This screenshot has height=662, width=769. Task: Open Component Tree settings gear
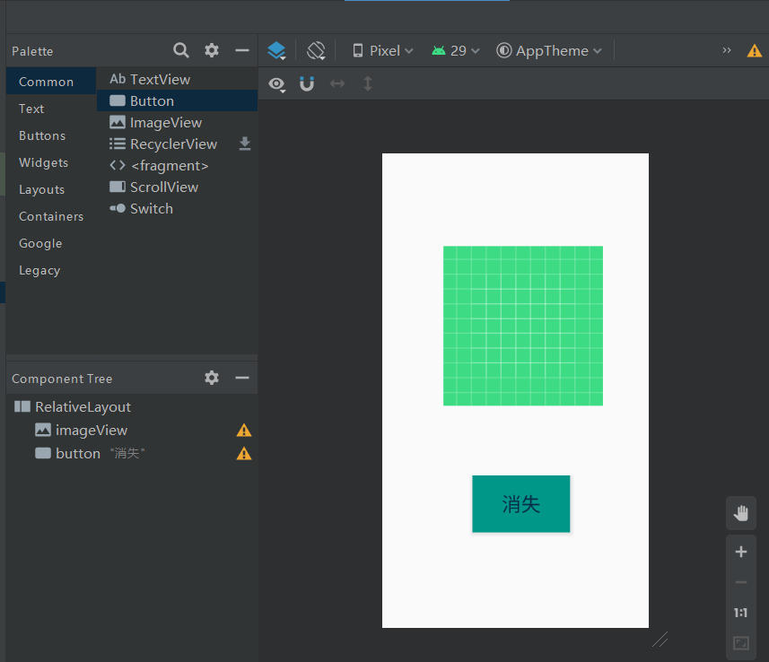(x=212, y=378)
